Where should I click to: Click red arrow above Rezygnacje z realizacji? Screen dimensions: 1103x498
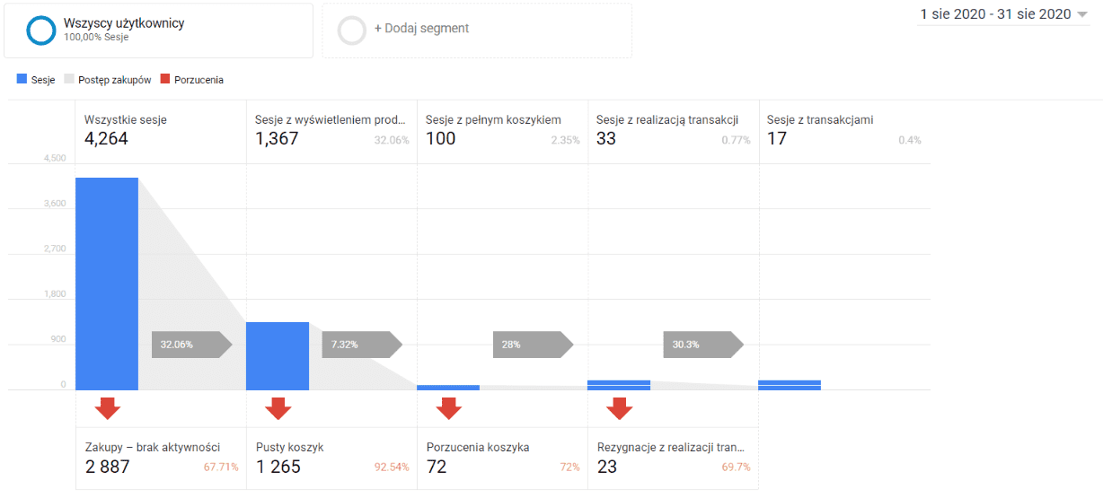619,408
